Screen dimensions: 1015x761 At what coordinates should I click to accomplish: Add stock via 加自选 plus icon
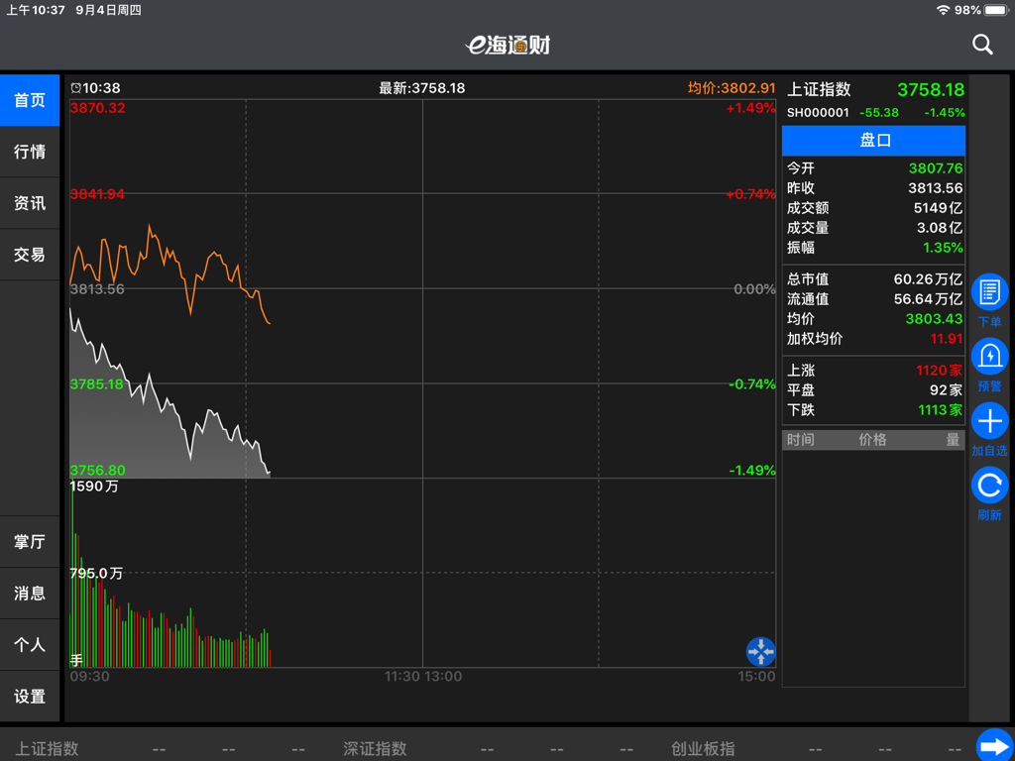(x=989, y=420)
